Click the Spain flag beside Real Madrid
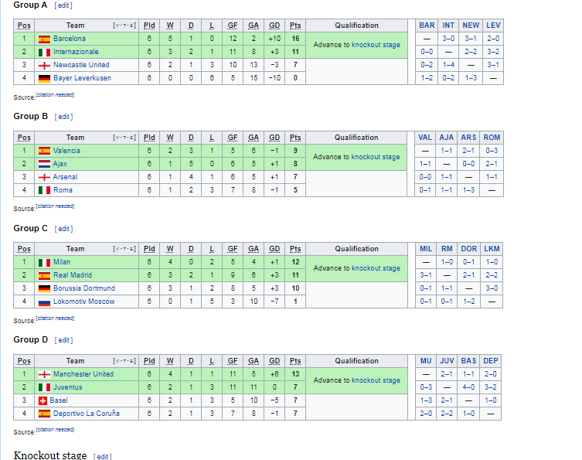This screenshot has width=582, height=460. pos(44,276)
